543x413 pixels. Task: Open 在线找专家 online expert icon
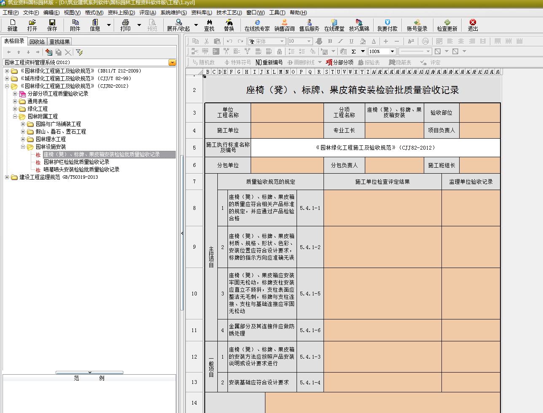pos(257,25)
